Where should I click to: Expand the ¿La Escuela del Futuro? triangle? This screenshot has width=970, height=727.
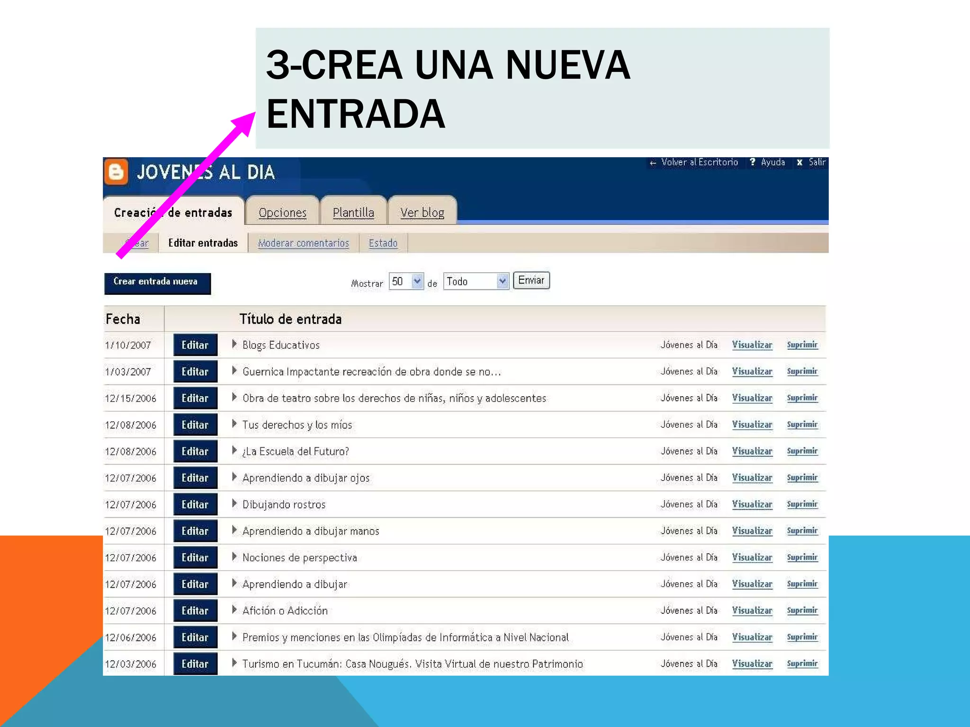234,450
